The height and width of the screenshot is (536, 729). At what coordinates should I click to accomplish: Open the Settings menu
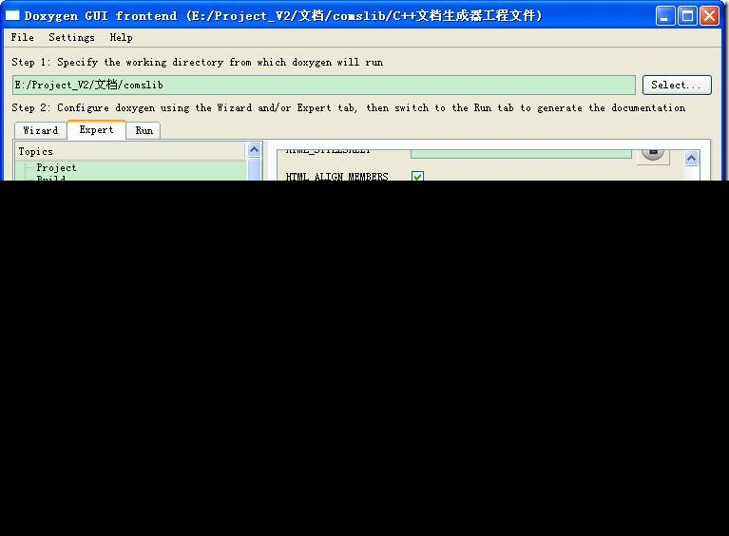tap(71, 38)
